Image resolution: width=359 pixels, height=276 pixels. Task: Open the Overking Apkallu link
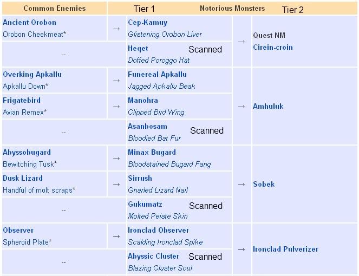pos(31,75)
